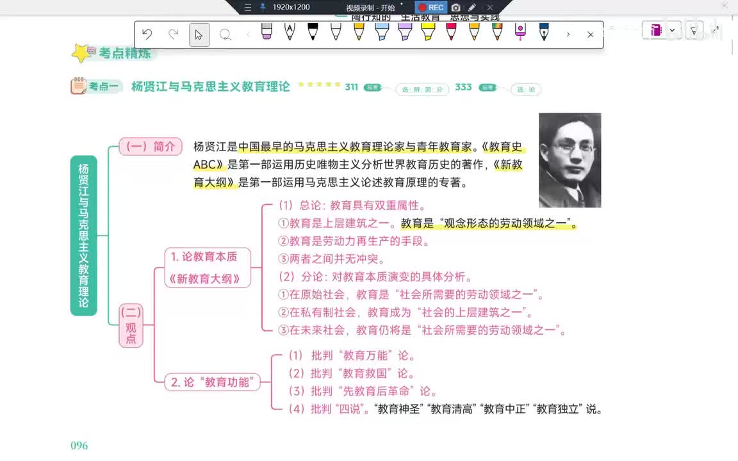Click (4) 批判“四说” line
Viewport: 738px width, 461px height.
click(x=445, y=409)
